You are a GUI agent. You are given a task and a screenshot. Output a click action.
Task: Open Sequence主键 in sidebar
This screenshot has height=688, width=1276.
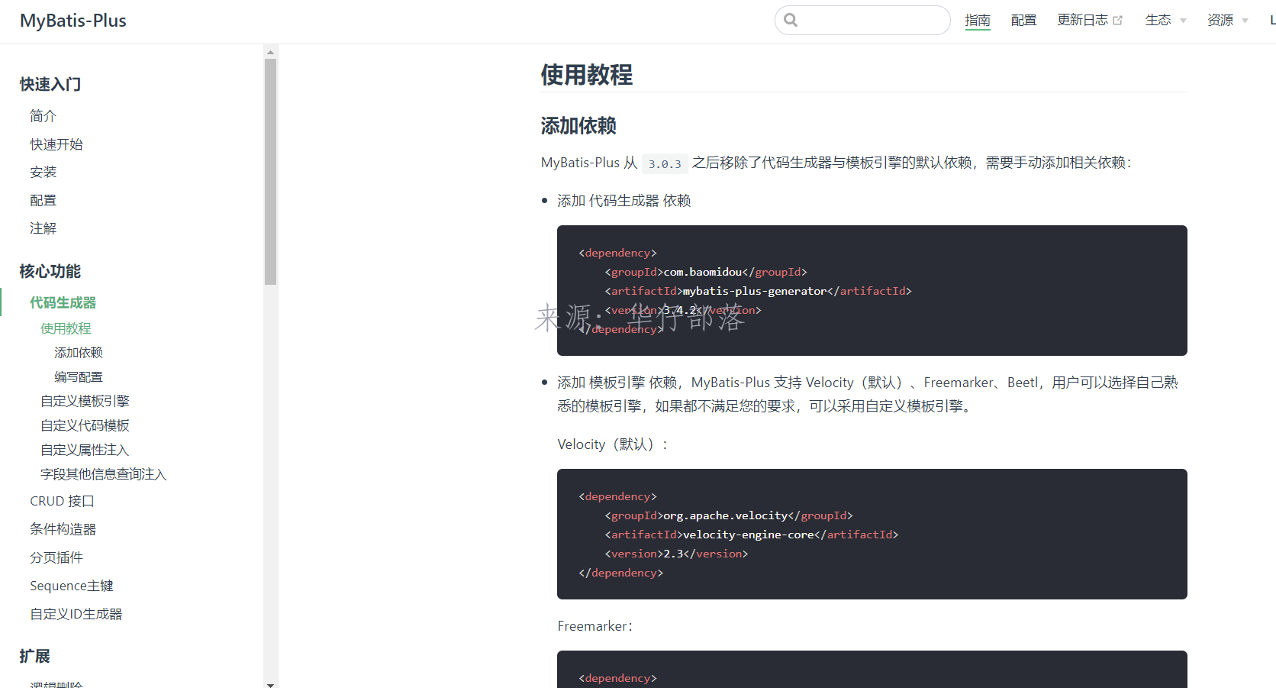point(72,586)
